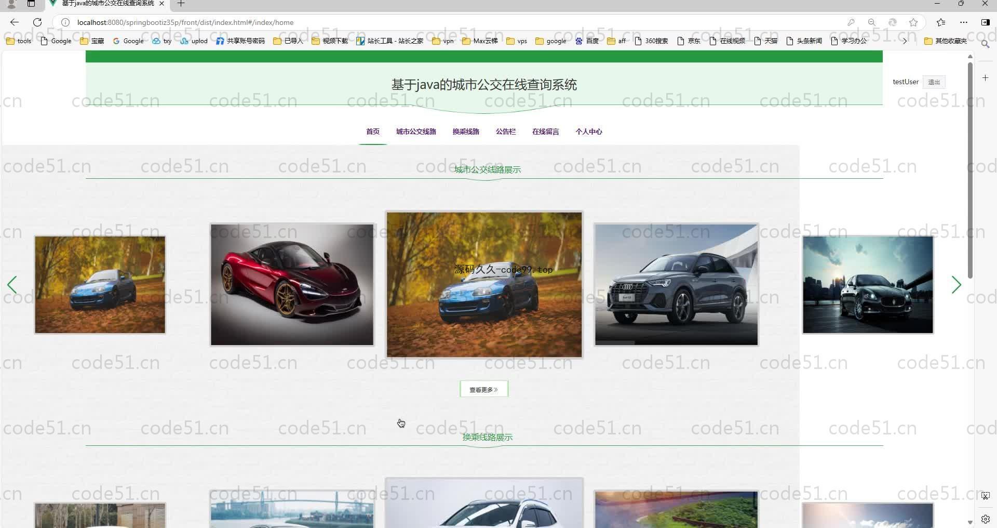Open the zoom magnifier icon in address bar

(871, 22)
